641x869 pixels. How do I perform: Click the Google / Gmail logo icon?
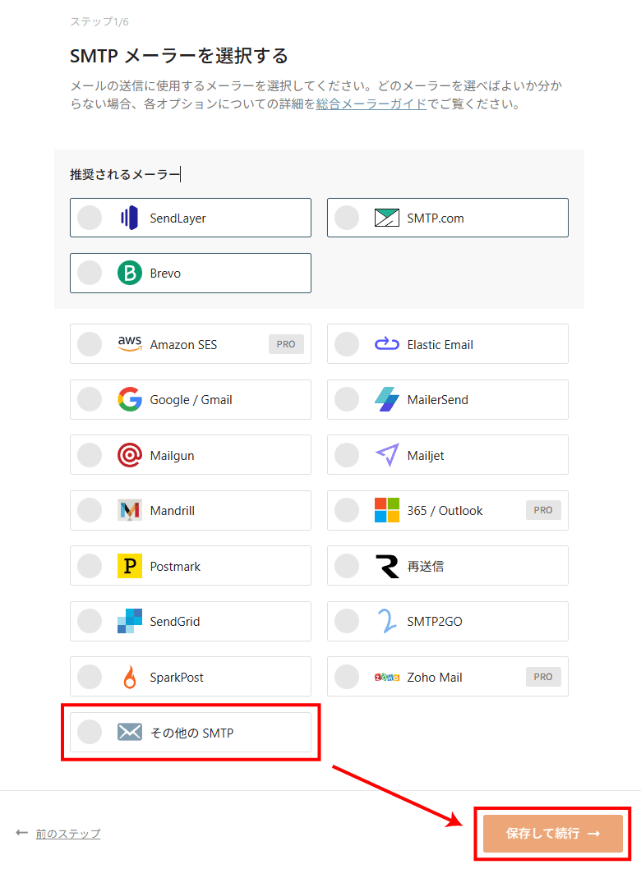(x=130, y=400)
